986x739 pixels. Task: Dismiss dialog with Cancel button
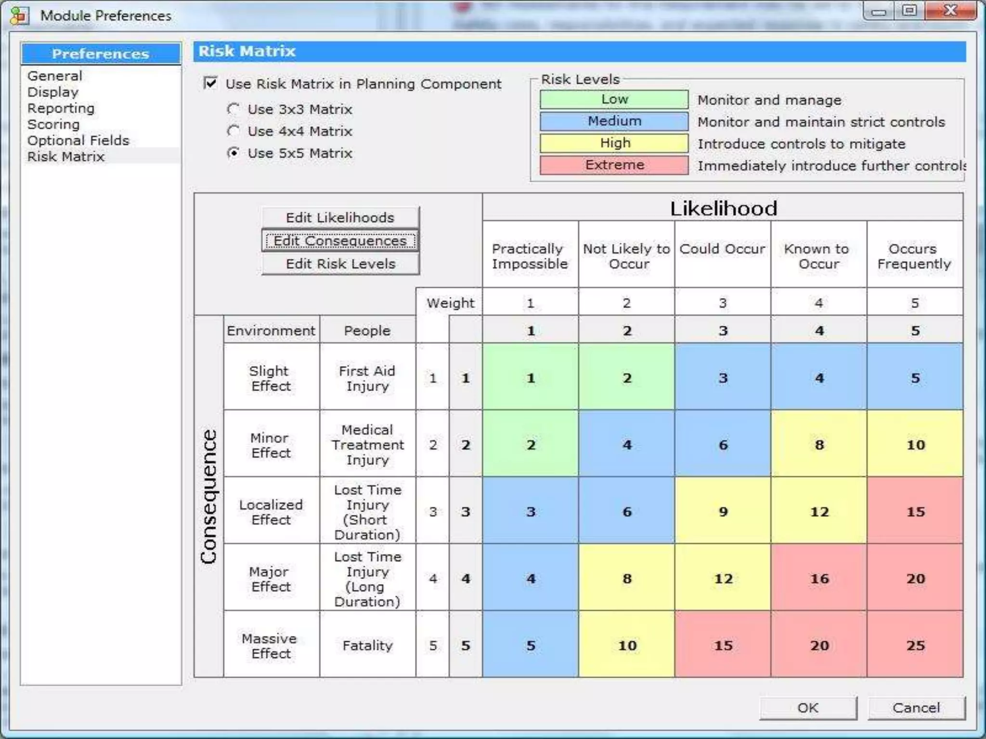(916, 708)
